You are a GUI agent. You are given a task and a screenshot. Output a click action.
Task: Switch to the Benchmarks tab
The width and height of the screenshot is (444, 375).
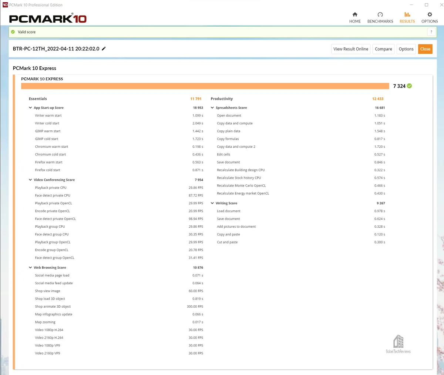pos(380,17)
